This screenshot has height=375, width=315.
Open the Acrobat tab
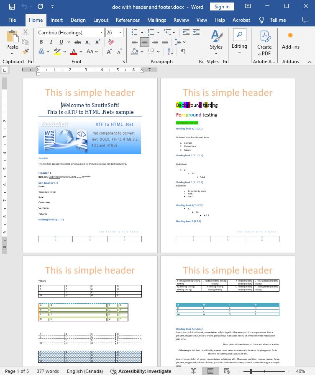point(241,20)
